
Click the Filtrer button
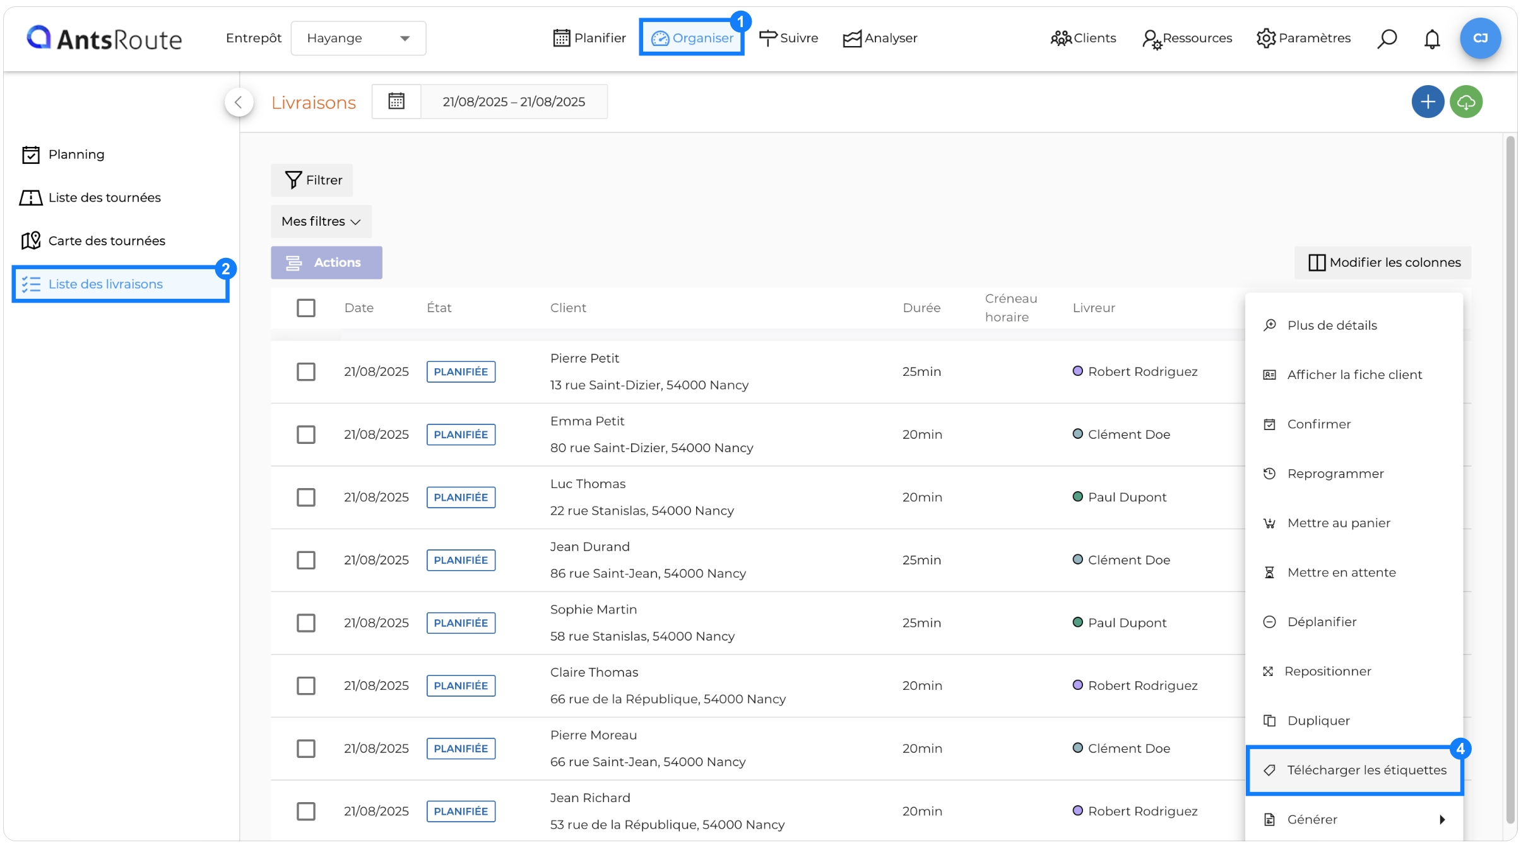point(312,180)
